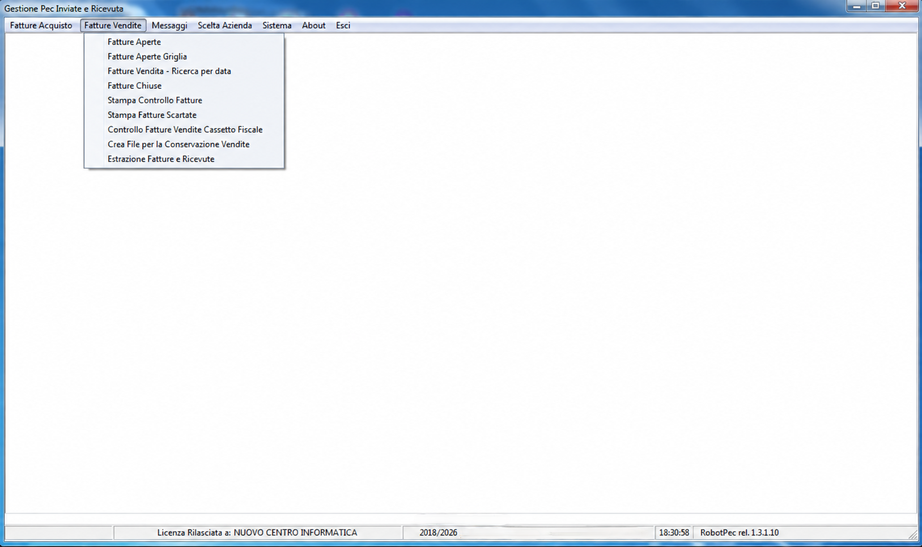Click Esci in the menu bar
Viewport: 922px width, 547px height.
[x=343, y=25]
